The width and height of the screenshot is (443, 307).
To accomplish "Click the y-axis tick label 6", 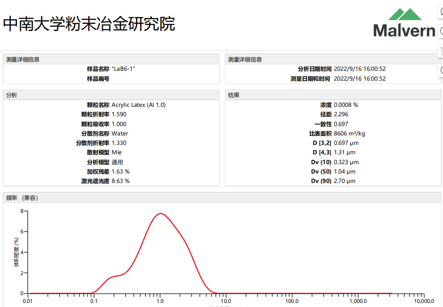I will tap(22, 231).
